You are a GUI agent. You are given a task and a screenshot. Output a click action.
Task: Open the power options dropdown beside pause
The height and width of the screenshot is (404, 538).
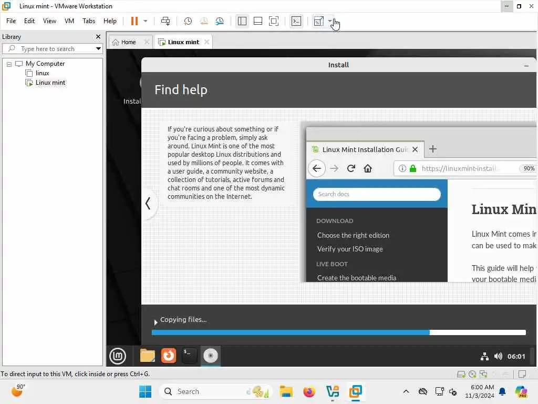(146, 21)
